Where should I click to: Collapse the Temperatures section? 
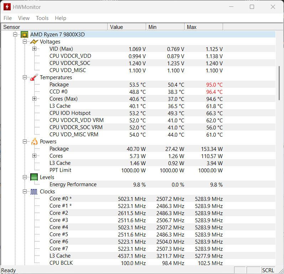[x=25, y=77]
